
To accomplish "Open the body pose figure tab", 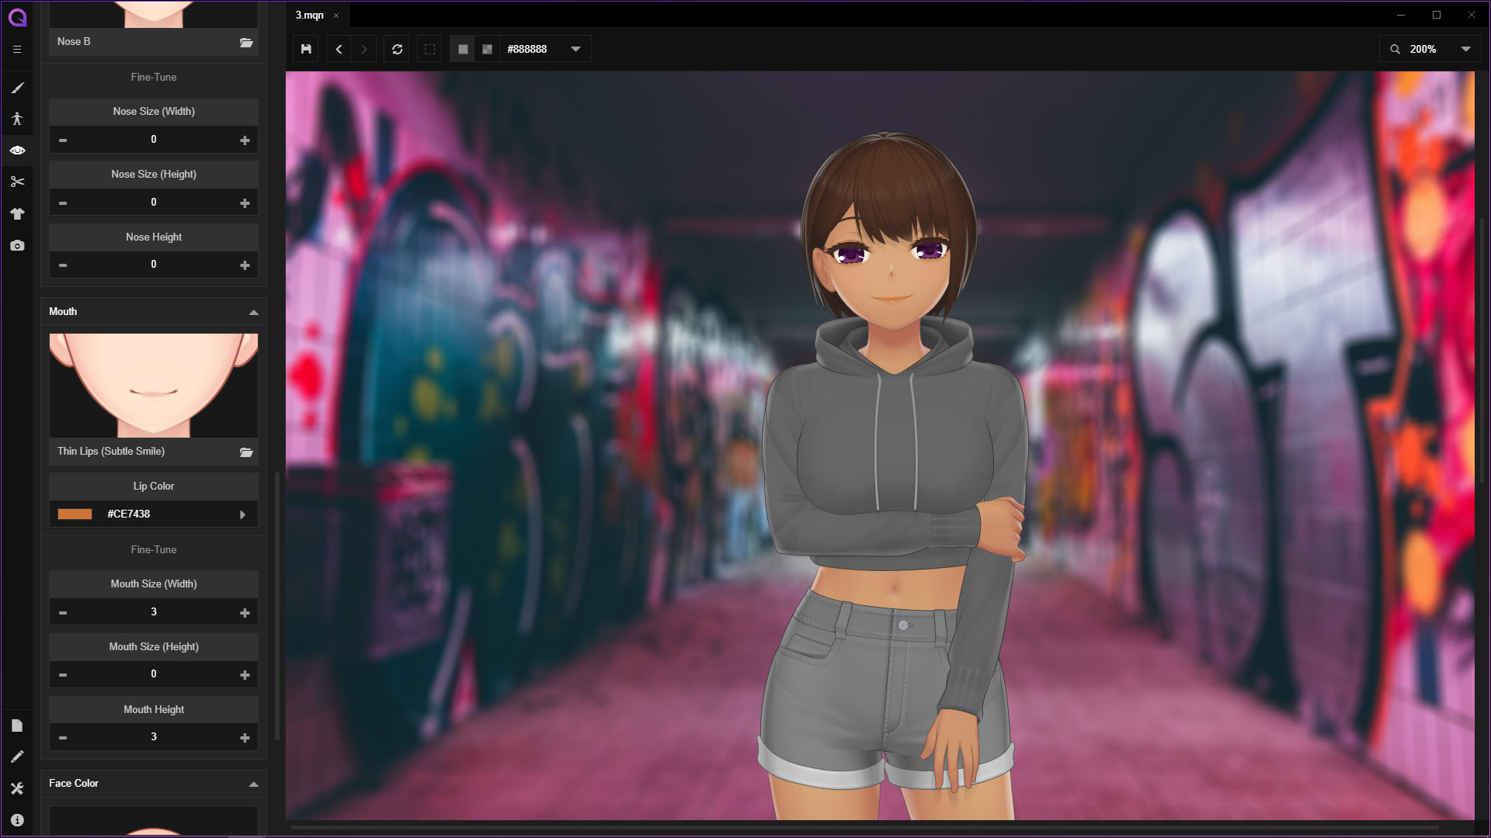I will pos(17,119).
